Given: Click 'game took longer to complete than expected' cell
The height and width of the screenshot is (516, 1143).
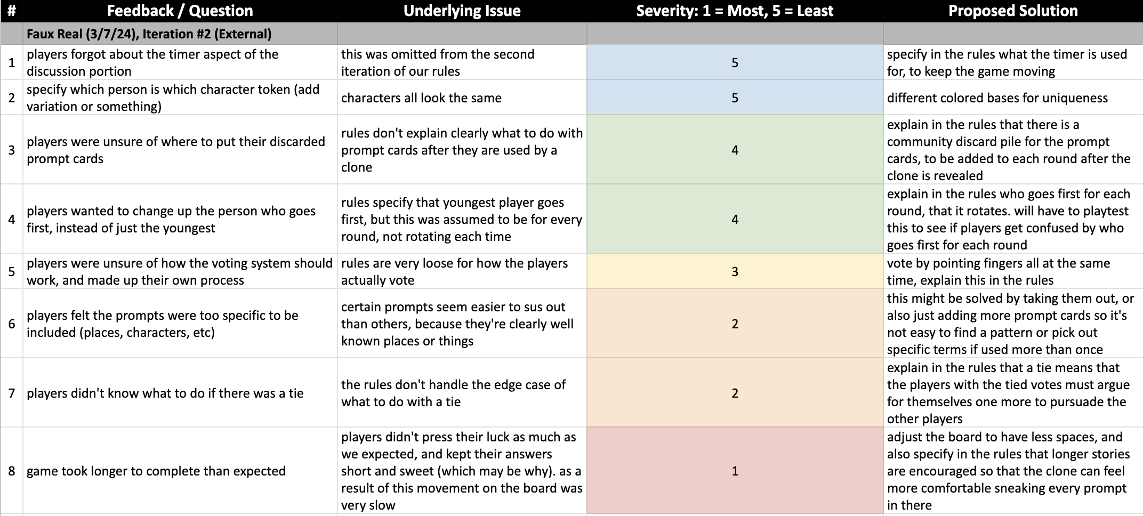Looking at the screenshot, I should [180, 471].
